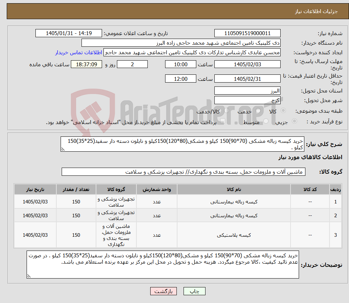The height and width of the screenshot is (303, 349).
Task: Click the resize handle of need description box
Action: (63, 150)
